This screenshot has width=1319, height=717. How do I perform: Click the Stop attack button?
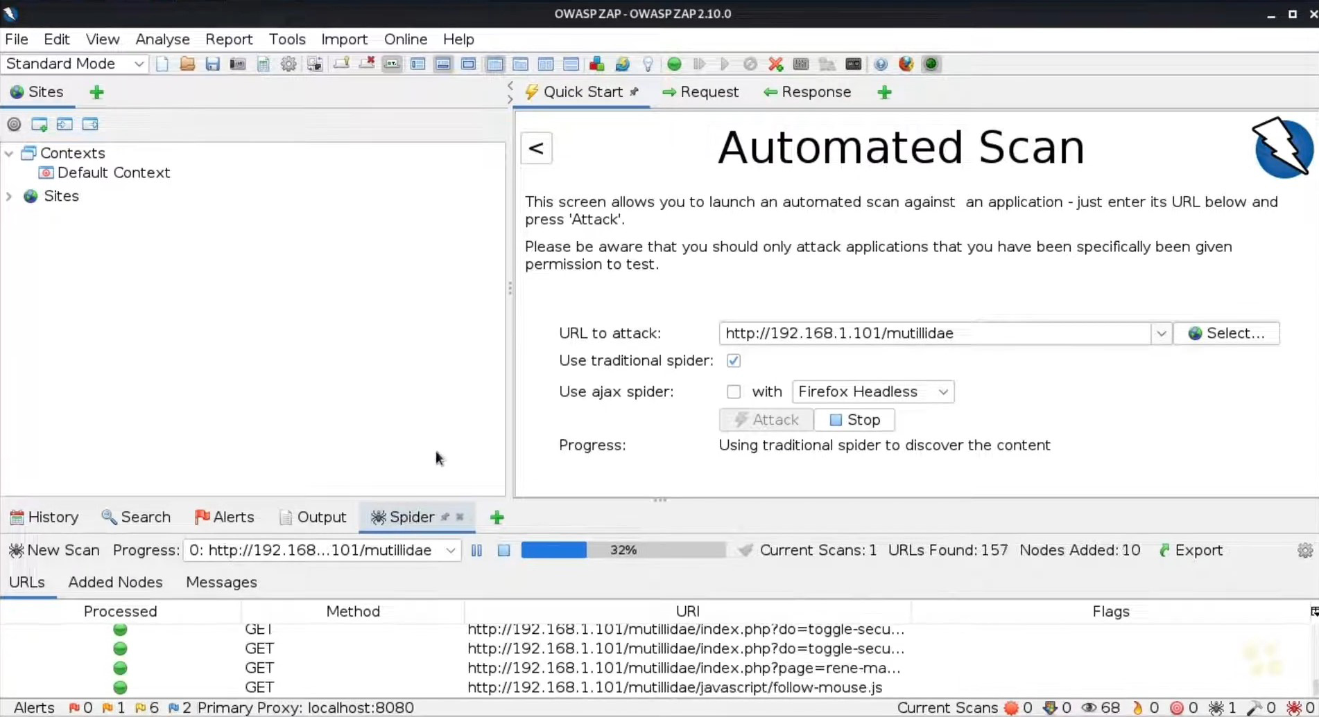coord(854,420)
